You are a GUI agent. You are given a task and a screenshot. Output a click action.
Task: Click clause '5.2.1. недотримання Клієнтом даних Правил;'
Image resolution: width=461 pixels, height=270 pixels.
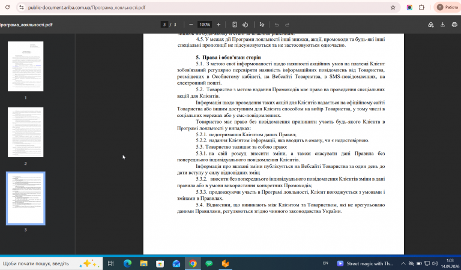coord(246,134)
